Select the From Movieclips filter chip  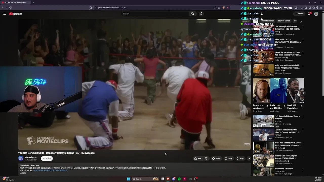[x=267, y=21]
